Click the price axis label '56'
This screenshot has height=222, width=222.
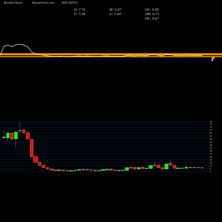tap(211, 139)
